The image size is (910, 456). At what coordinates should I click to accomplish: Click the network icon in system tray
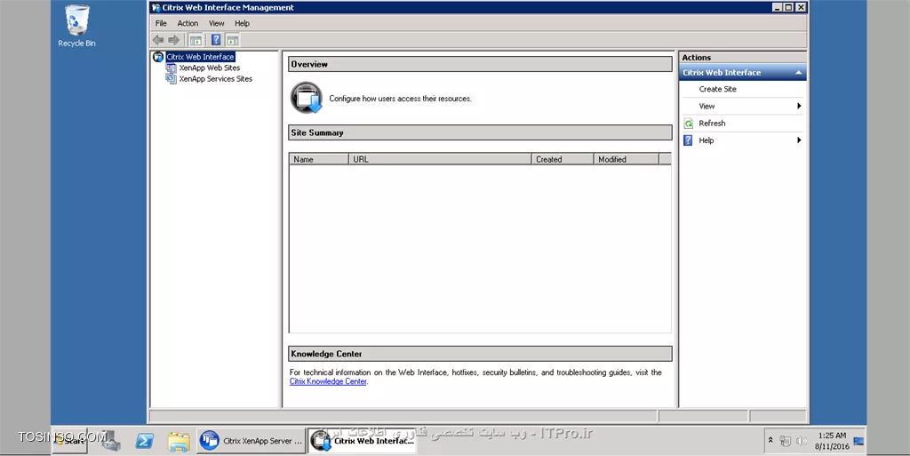(x=786, y=441)
